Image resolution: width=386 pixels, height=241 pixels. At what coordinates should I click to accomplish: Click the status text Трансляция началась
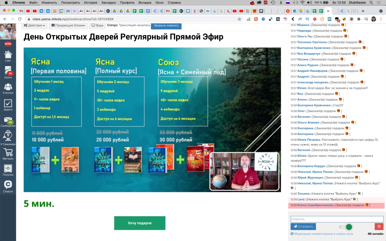pos(134,25)
